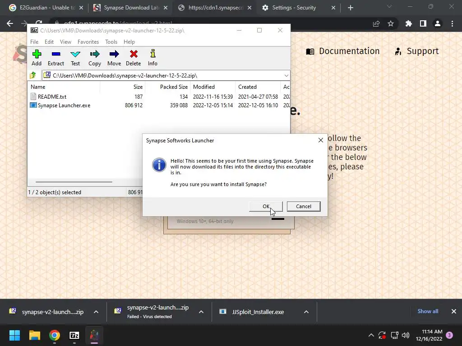This screenshot has height=346, width=462.
Task: Expand options for first synapse-v2-launch zip download
Action: point(96,312)
